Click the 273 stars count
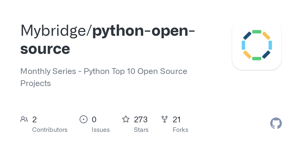This screenshot has height=151, width=302. pyautogui.click(x=141, y=119)
